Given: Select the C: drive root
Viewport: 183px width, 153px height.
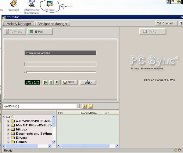Looking at the screenshot, I should 13,117.
